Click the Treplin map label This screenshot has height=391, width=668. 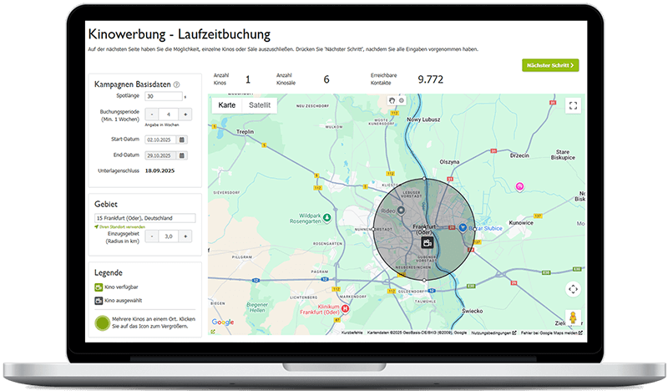click(245, 132)
